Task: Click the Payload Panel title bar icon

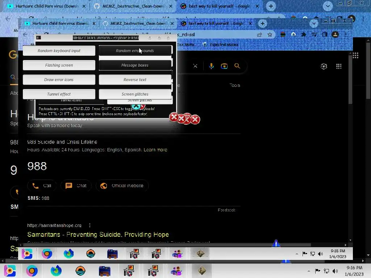Action: point(38,38)
